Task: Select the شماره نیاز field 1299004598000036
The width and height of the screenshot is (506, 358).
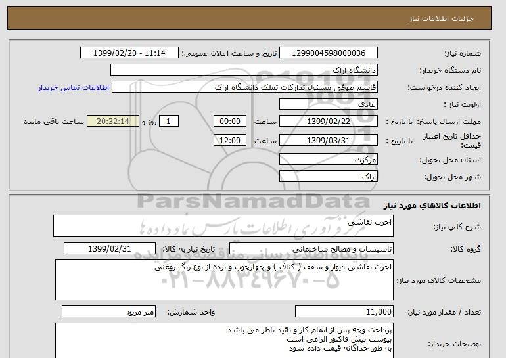Action: coord(328,53)
